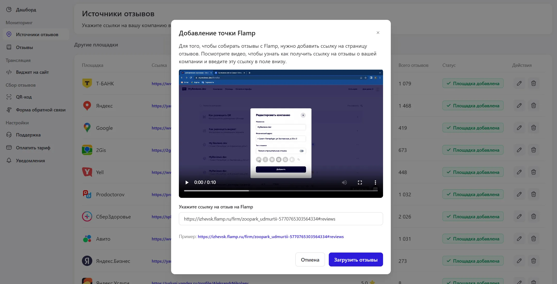Click Загрузить отзывы button
557x284 pixels.
click(356, 260)
